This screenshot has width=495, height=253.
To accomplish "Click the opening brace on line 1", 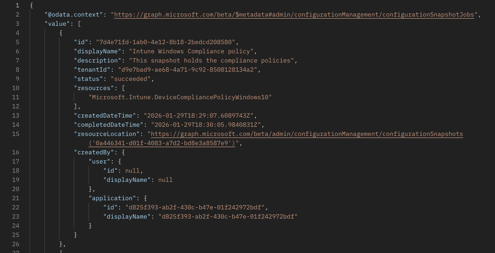I will (31, 5).
